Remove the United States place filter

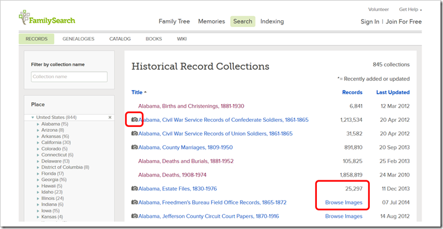[x=110, y=118]
